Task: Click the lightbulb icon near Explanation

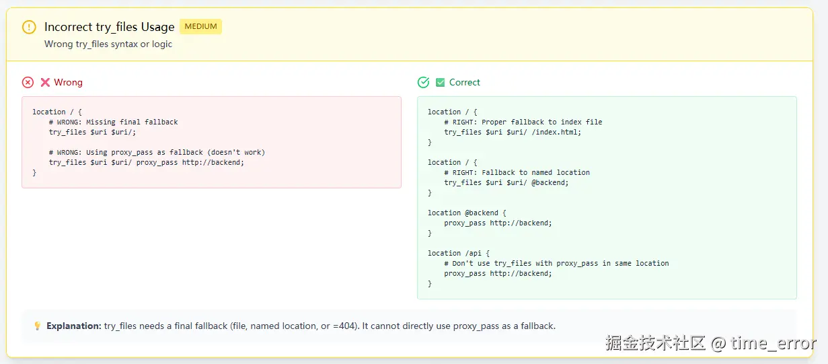Action: click(x=38, y=326)
